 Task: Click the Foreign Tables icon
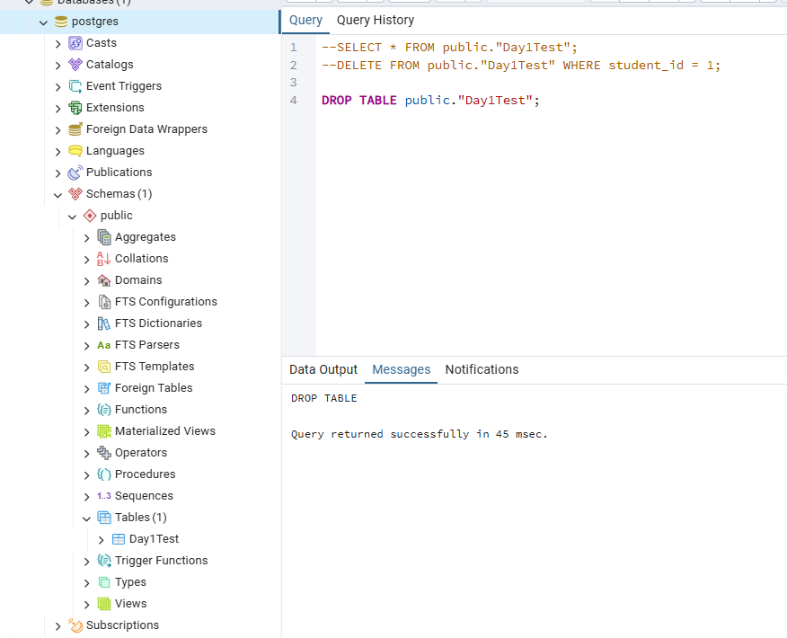[x=104, y=388]
